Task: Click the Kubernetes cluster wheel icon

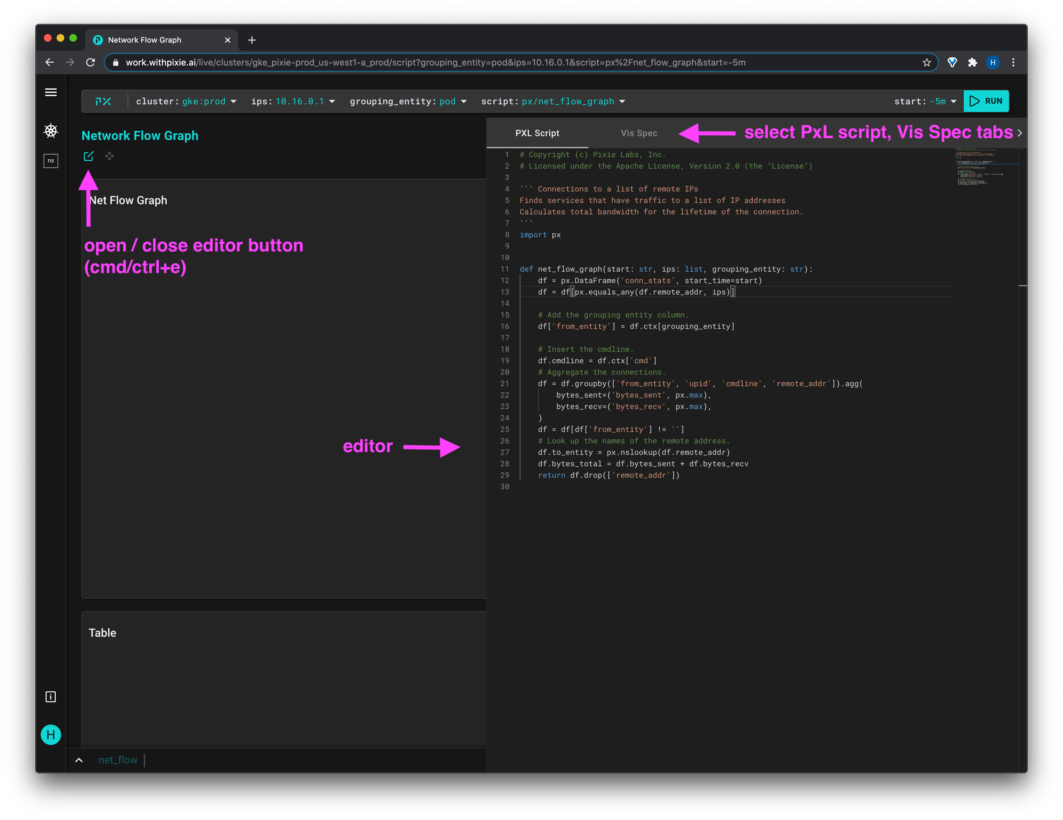Action: (51, 130)
